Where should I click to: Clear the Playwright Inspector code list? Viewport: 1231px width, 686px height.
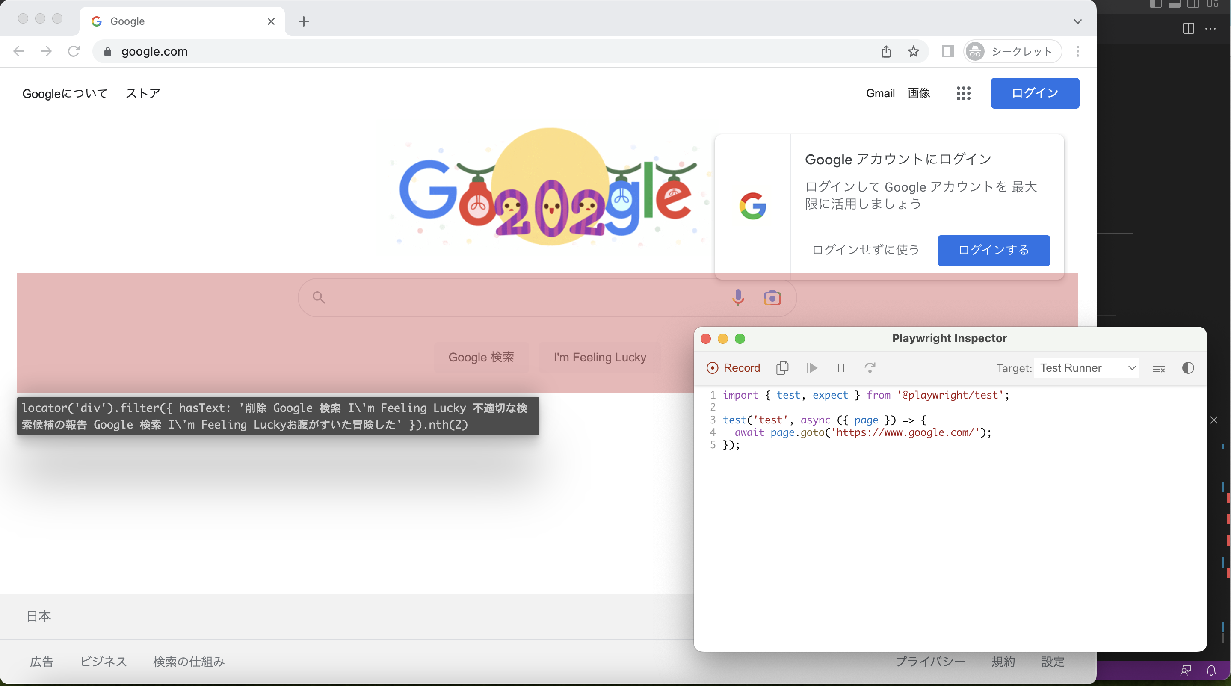click(x=1159, y=368)
